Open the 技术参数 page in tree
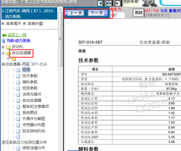The width and height of the screenshot is (181, 151). point(30,76)
